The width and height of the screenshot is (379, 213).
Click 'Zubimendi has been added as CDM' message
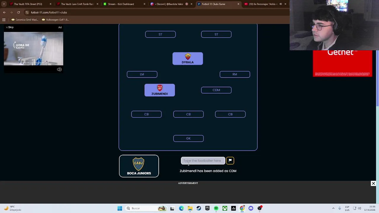[208, 171]
